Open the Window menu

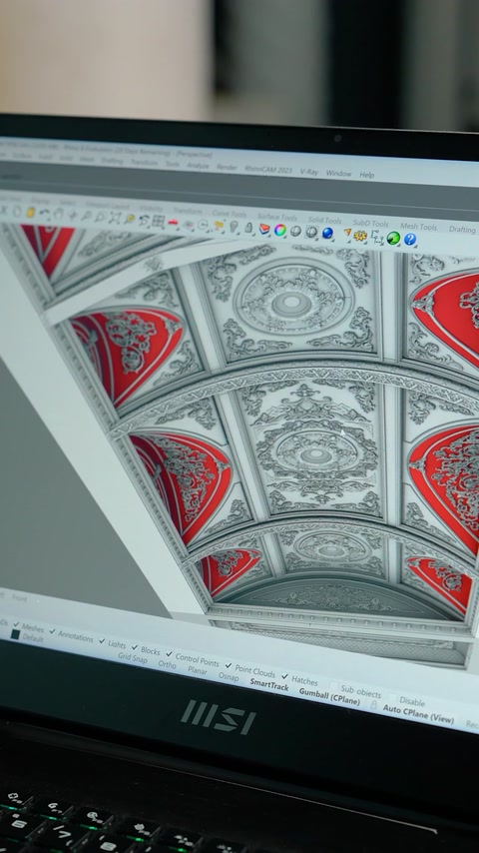point(338,173)
